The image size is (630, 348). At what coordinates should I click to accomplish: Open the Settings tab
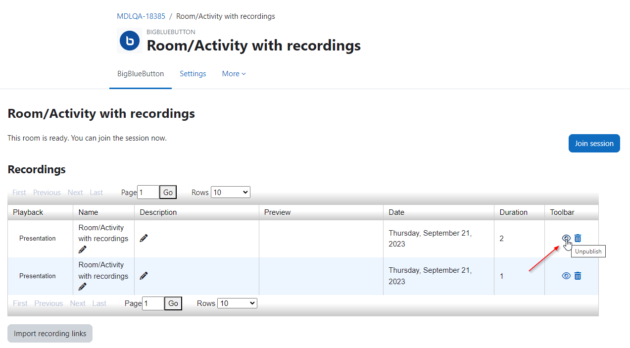point(193,74)
